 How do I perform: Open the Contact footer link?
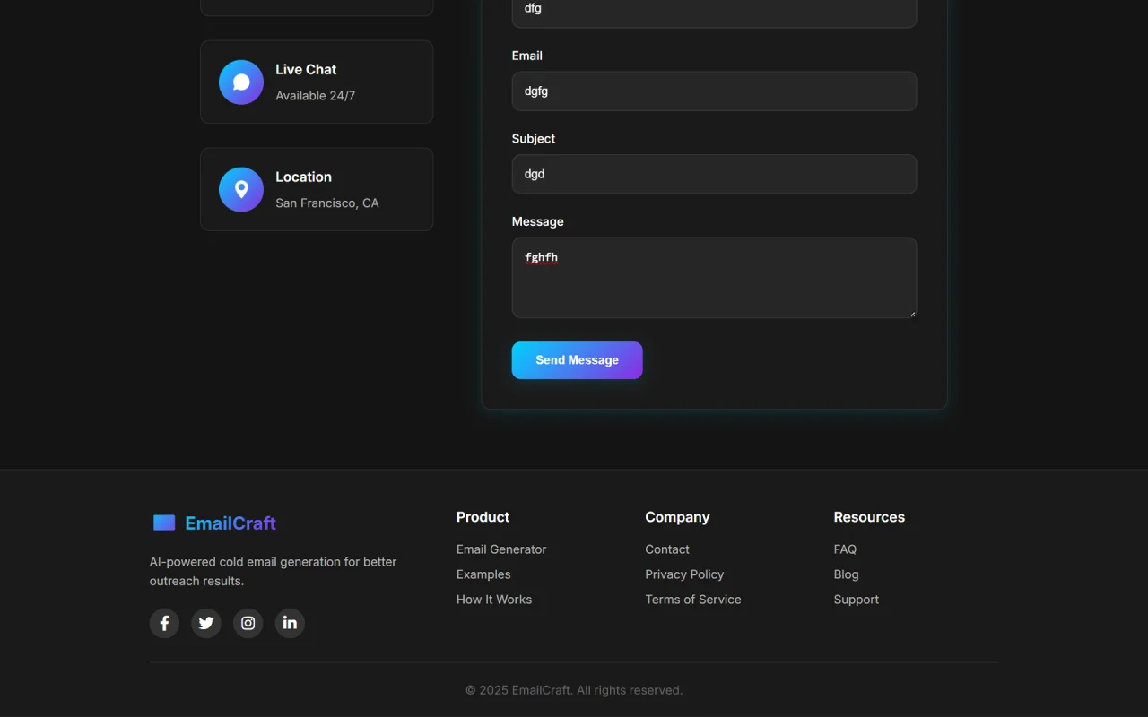tap(667, 549)
